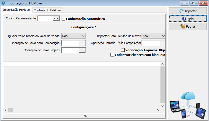
Task: Click the log scroll-up arrow
Action: (x=162, y=64)
